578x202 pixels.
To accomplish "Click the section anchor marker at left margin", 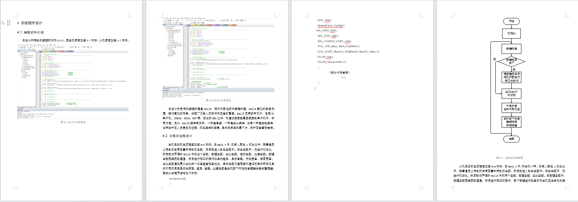I will 3,23.
